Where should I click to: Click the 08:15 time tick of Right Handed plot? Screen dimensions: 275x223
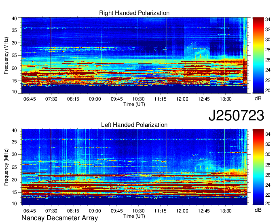pyautogui.click(x=73, y=99)
